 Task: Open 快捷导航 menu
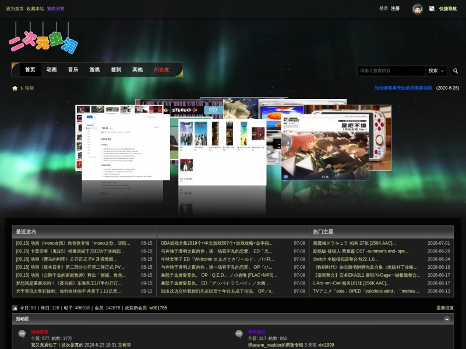448,9
